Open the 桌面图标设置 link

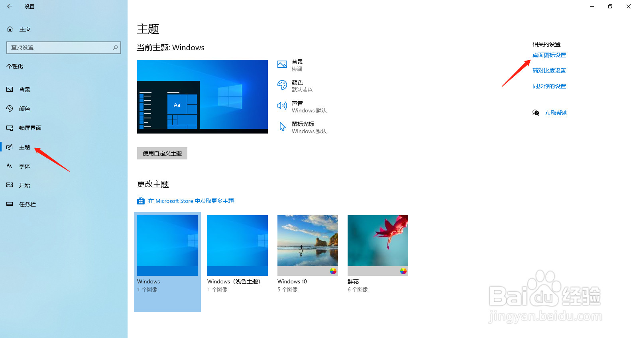pyautogui.click(x=549, y=55)
